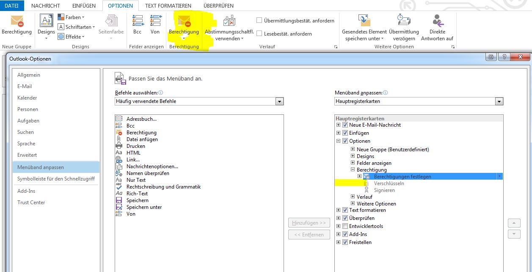Uncheck Überprüfen tab checkbox
The image size is (532, 272).
pyautogui.click(x=345, y=218)
